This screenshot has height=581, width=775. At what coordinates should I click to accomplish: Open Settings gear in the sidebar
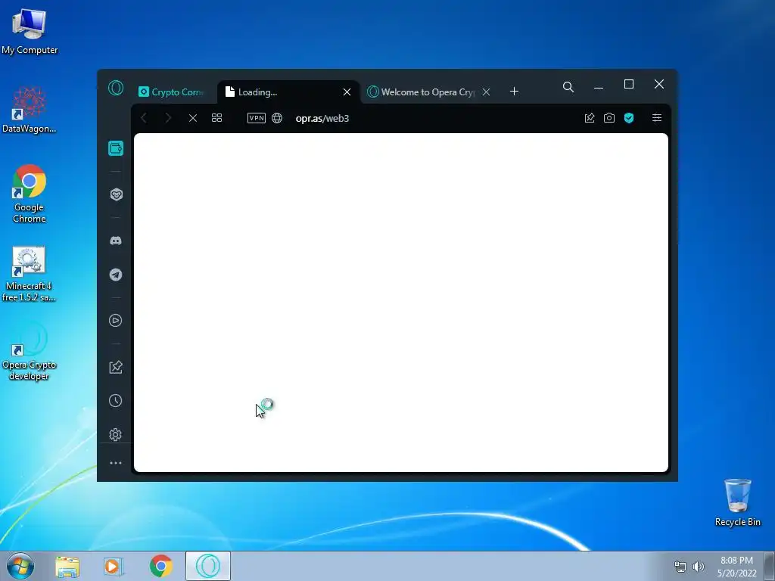[x=116, y=435]
